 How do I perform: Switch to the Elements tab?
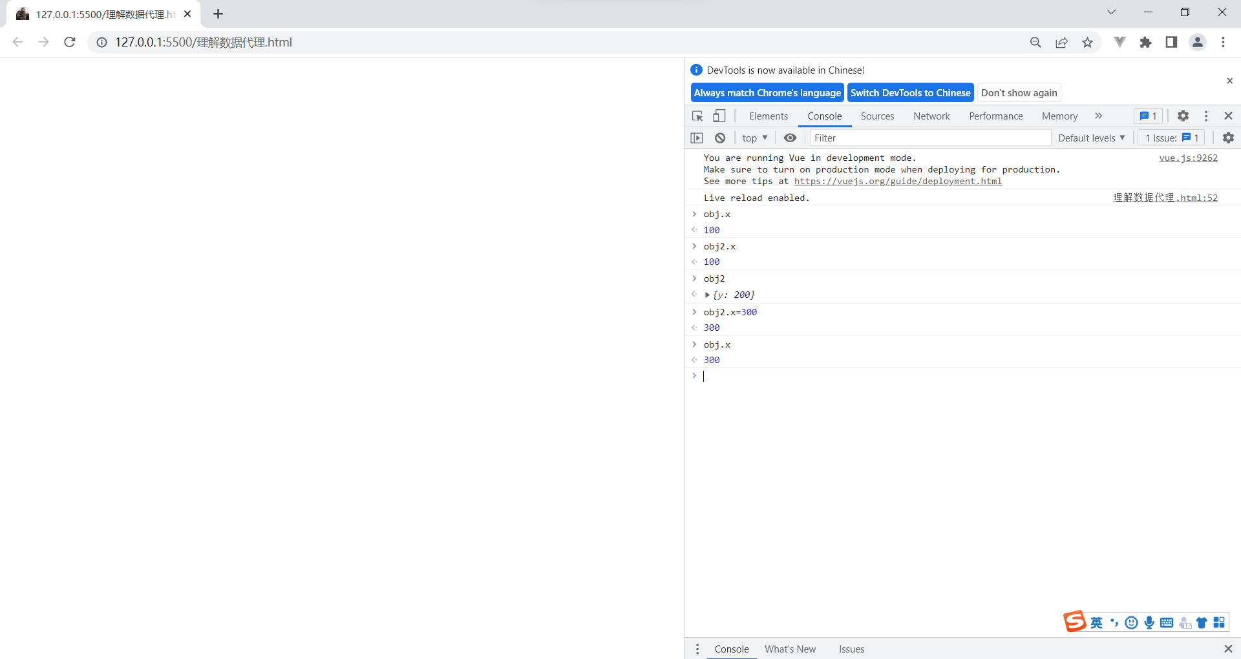[769, 116]
